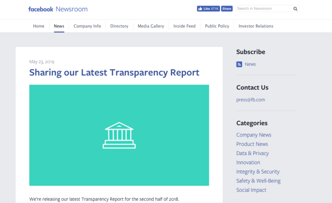
Task: Click the government building icon in the teal image
Action: coord(119,135)
